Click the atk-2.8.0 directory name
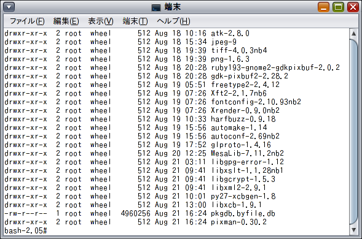Image resolution: width=362 pixels, height=239 pixels. pos(230,33)
